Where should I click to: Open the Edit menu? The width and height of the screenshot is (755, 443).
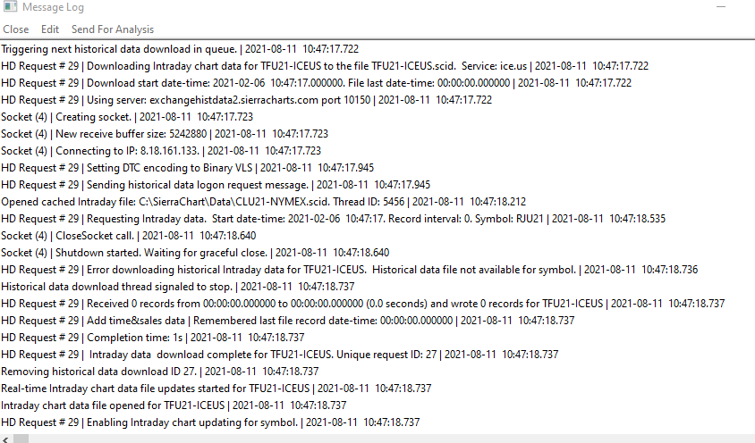tap(50, 29)
